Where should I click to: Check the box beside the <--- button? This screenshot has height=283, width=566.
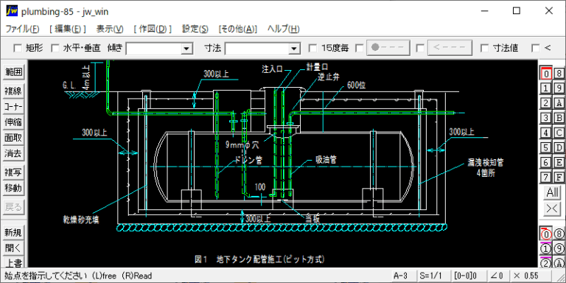420,48
